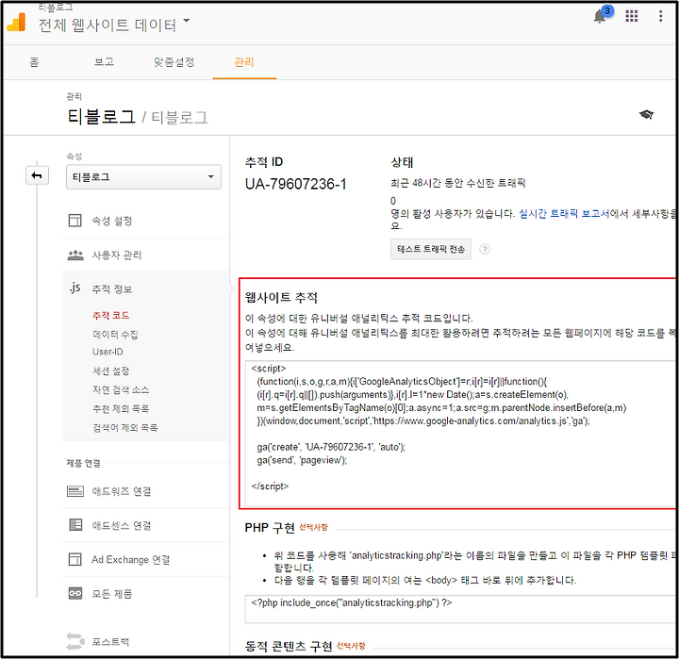This screenshot has height=659, width=679.
Task: Click the 동적 콘텐츠 구현 heading
Action: click(x=289, y=646)
